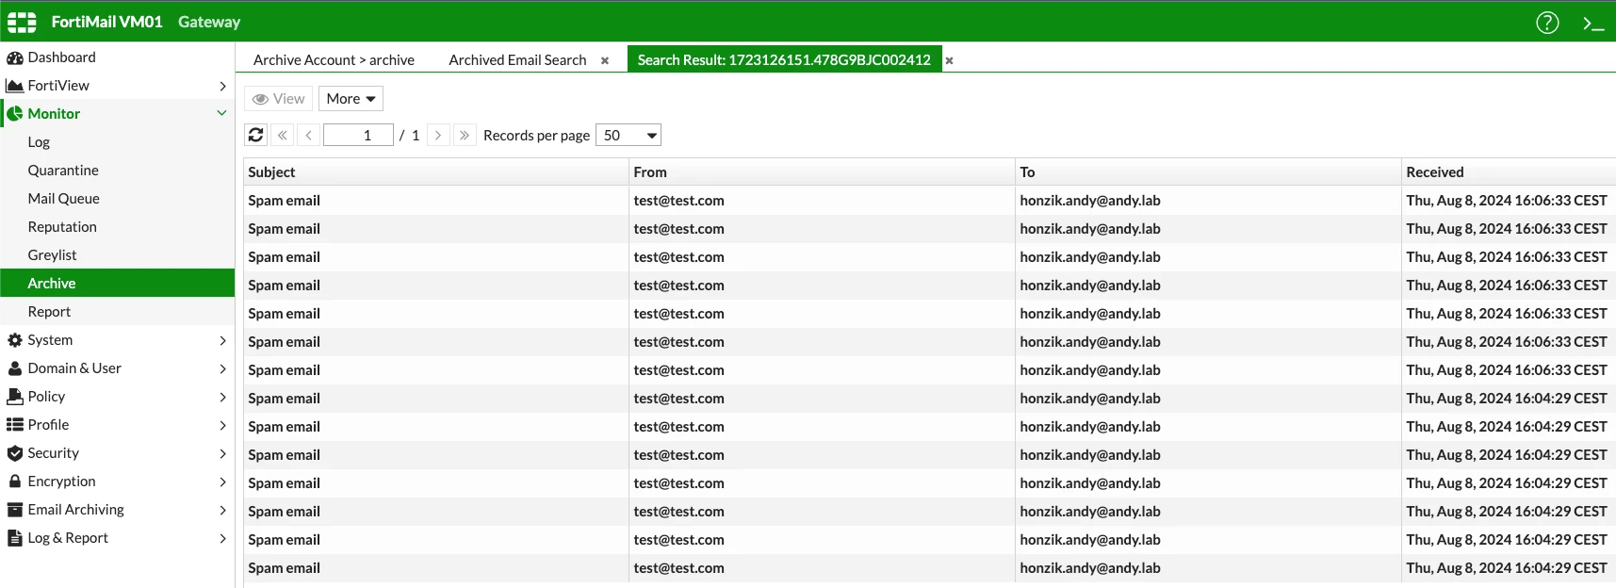Select Archive in the Monitor menu

(117, 283)
